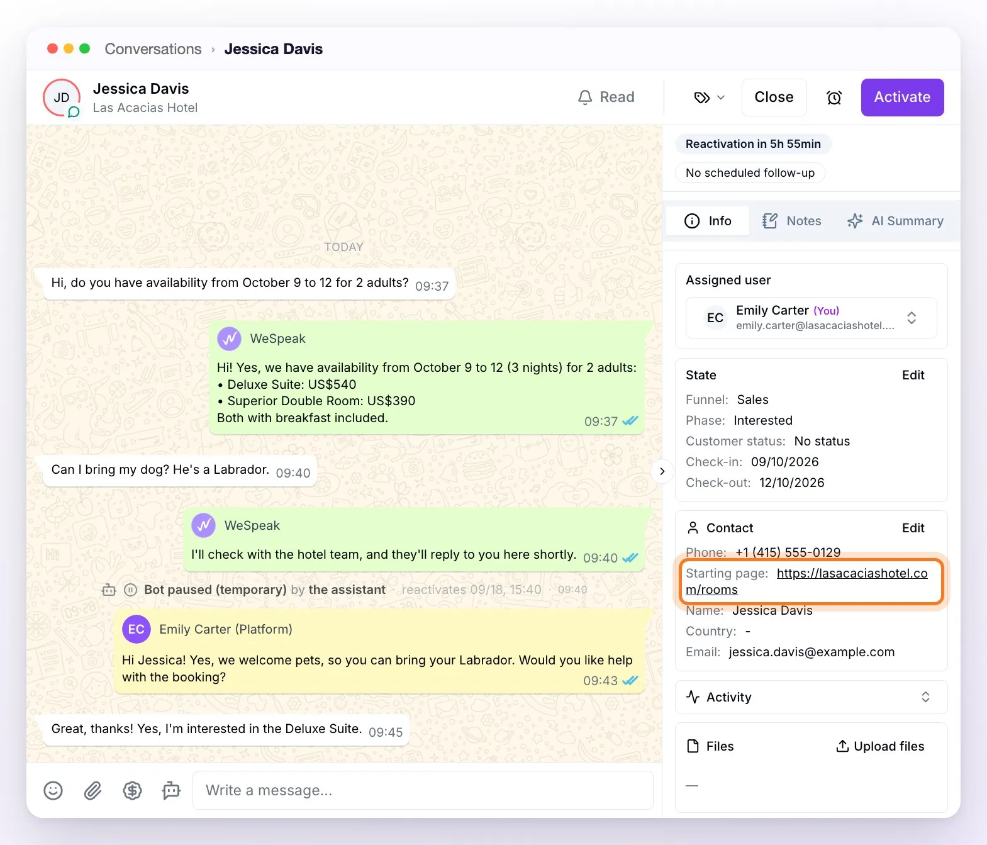Viewport: 987px width, 845px height.
Task: Collapse the side panel with the chevron arrow
Action: pos(662,471)
